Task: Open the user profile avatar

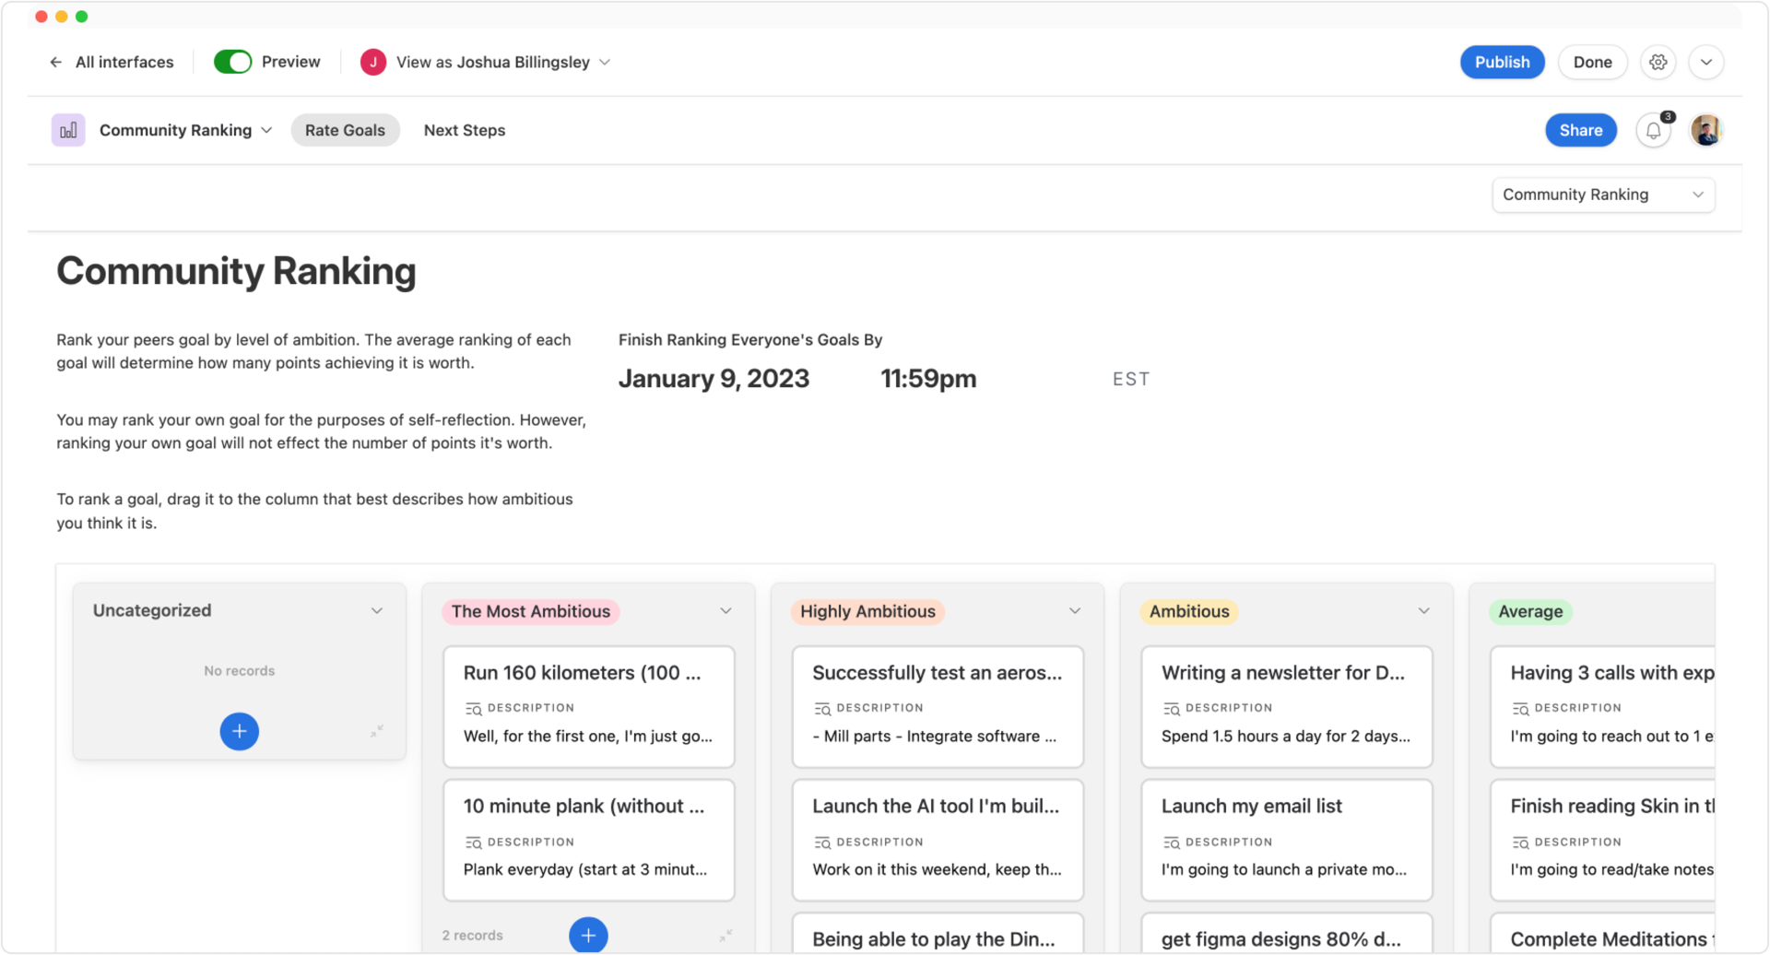Action: (1706, 130)
